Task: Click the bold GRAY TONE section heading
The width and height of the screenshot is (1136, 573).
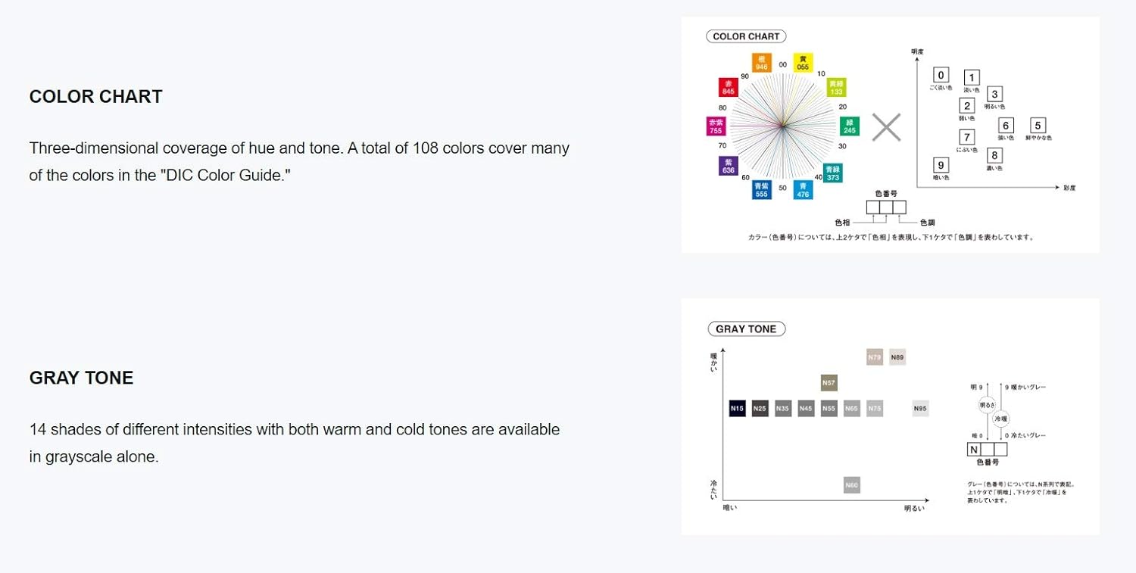Action: (81, 378)
